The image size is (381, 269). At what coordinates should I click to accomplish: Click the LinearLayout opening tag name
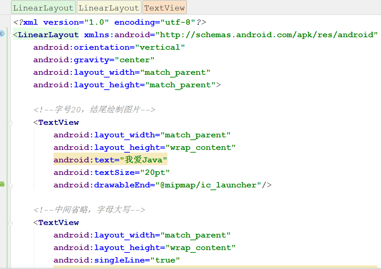[48, 35]
